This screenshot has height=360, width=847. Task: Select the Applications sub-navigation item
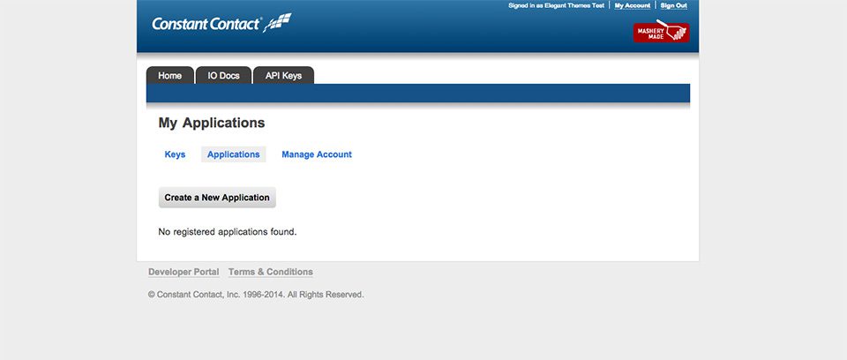pyautogui.click(x=234, y=154)
